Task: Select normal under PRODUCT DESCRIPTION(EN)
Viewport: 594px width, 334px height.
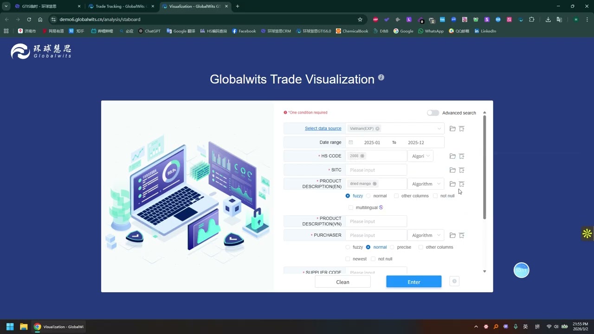Action: 368,196
